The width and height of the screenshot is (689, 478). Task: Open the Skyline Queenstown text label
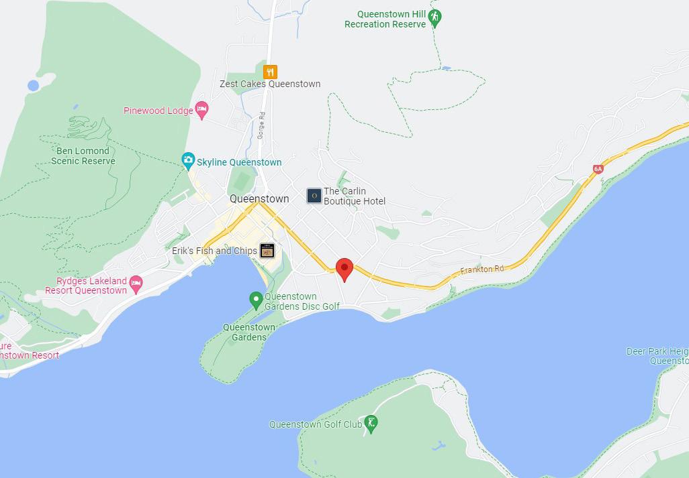click(239, 162)
